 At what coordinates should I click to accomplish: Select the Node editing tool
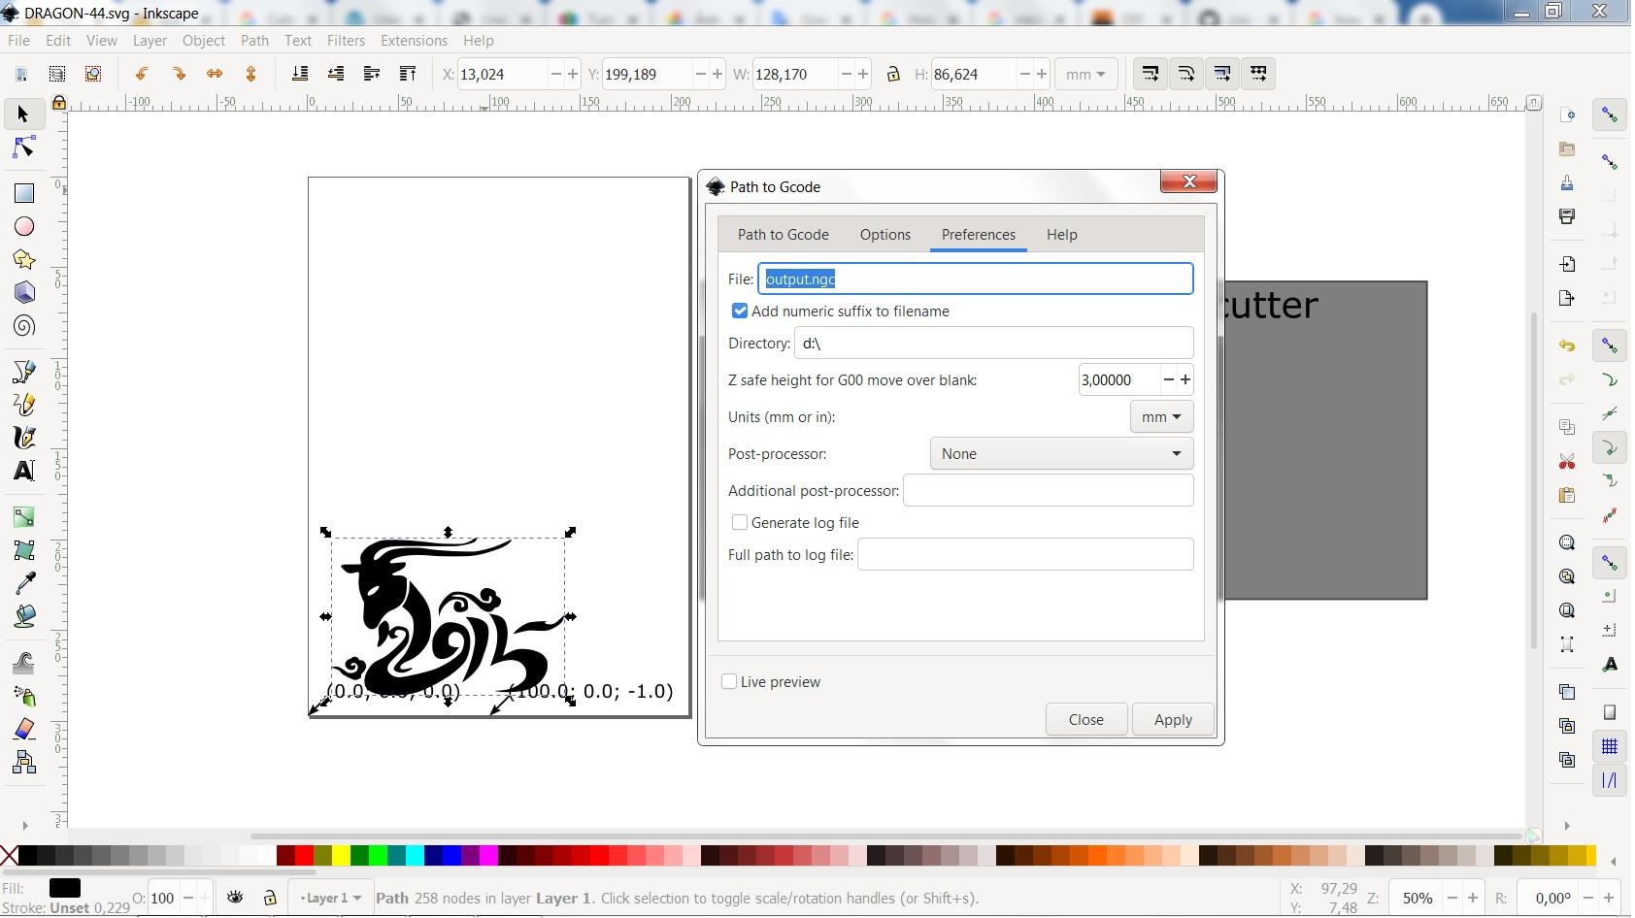click(24, 148)
